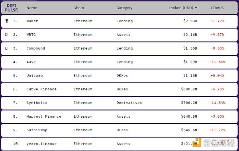Click the medal icon next to Compound

pos(6,48)
